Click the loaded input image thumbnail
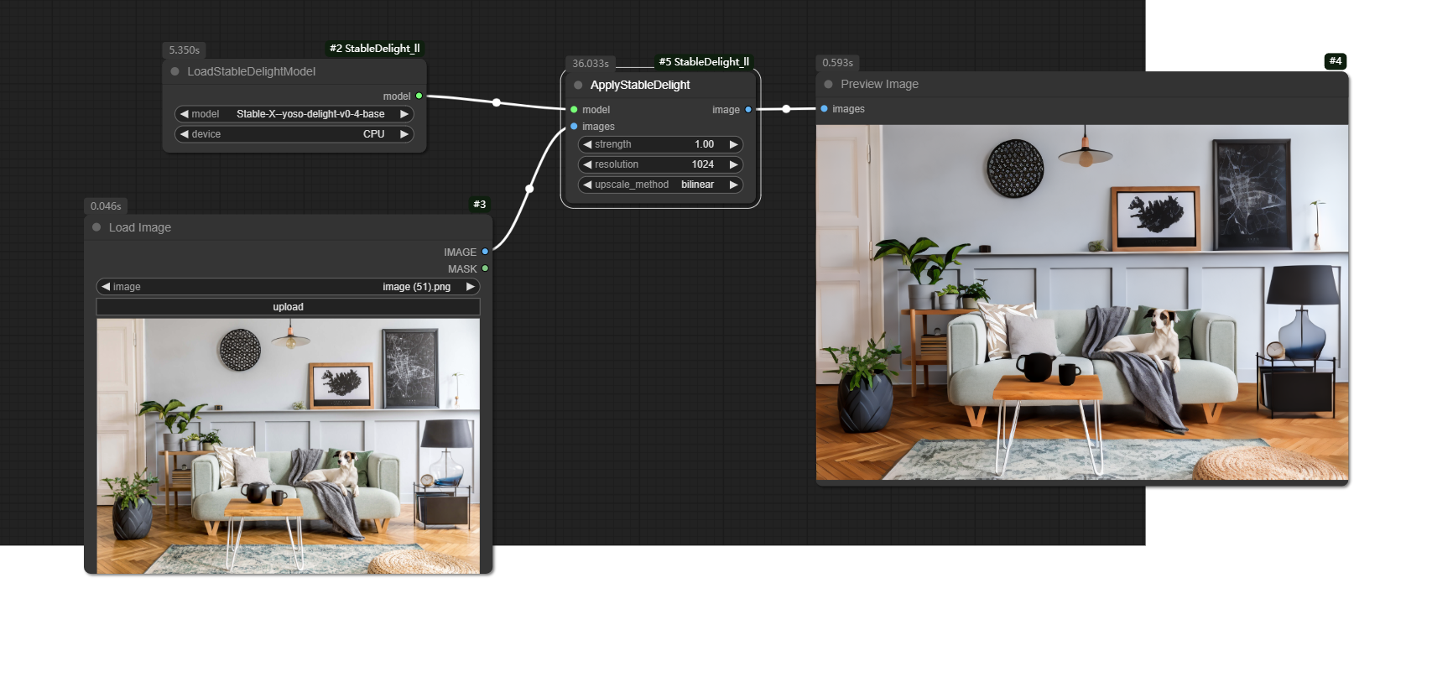 pyautogui.click(x=289, y=446)
